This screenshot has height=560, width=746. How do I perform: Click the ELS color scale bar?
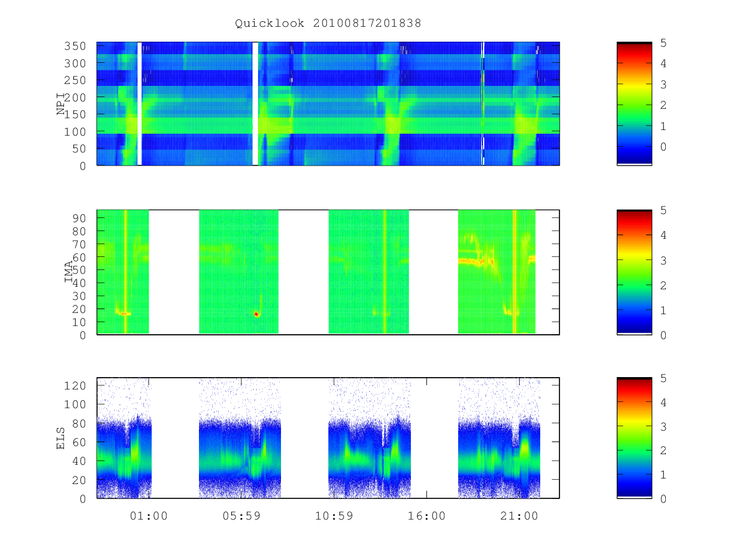coord(634,437)
